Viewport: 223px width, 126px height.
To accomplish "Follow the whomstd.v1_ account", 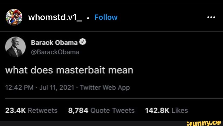I will coord(106,17).
